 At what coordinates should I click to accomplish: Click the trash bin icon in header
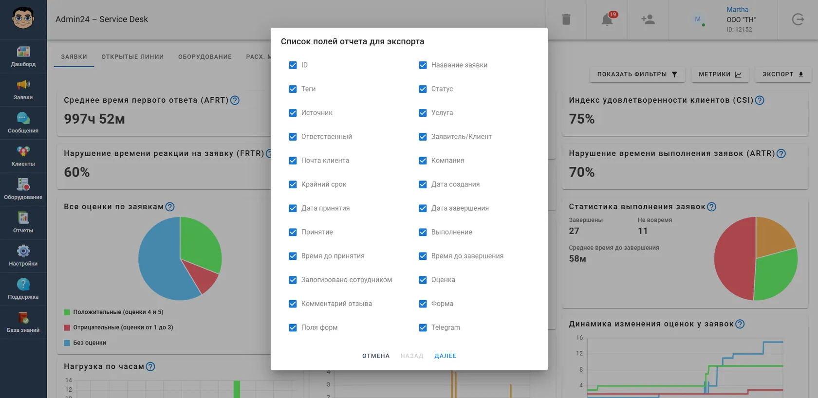[566, 19]
